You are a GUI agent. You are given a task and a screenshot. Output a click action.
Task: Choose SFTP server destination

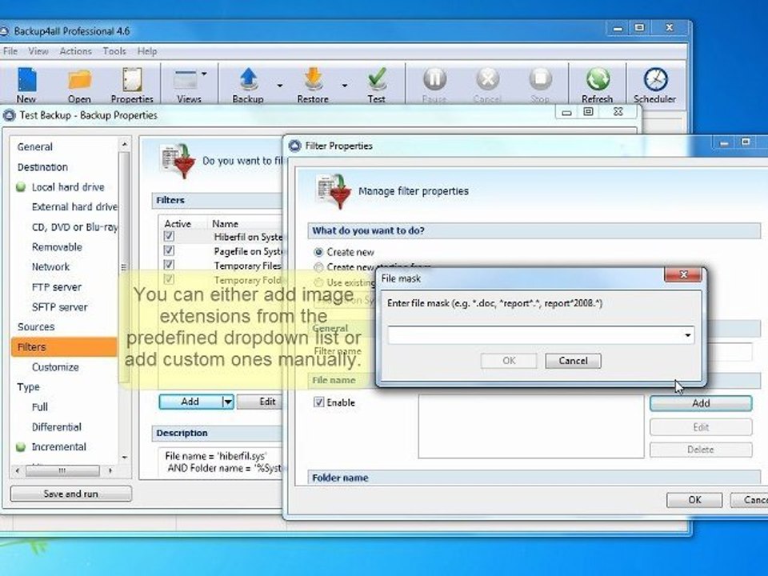click(59, 307)
